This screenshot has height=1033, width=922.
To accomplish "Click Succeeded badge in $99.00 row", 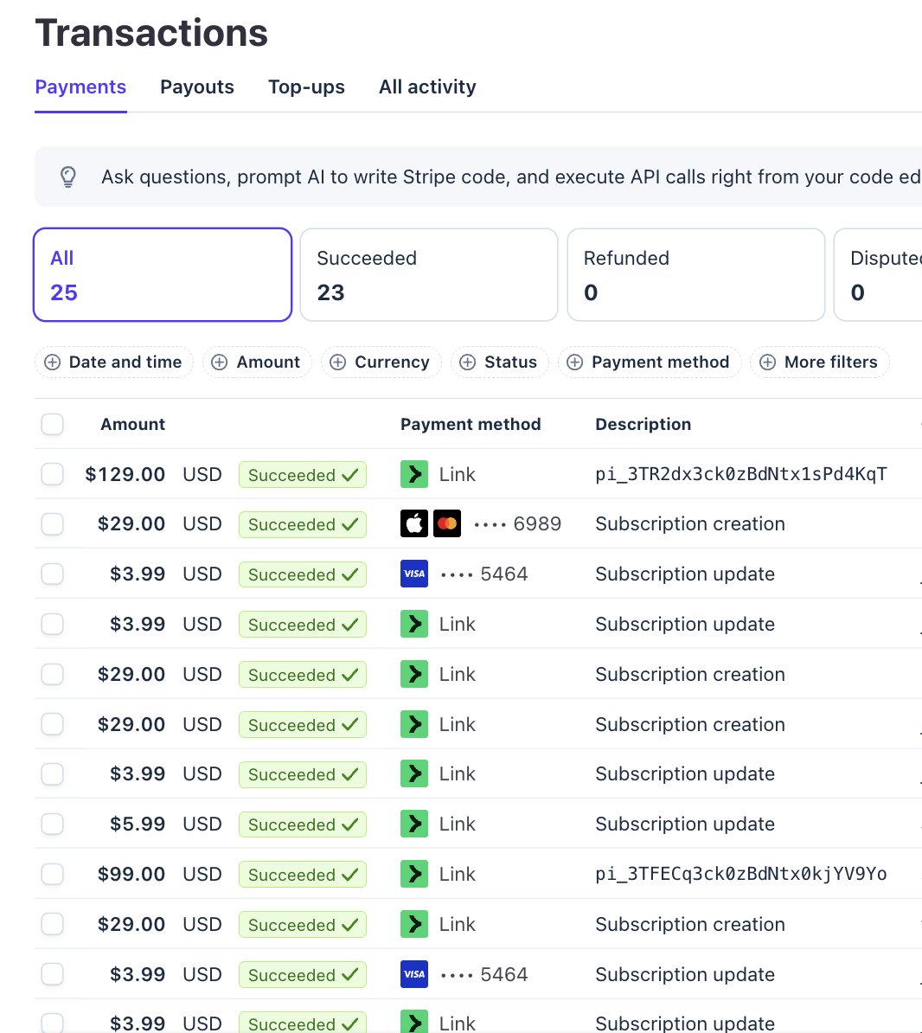I will coord(302,874).
